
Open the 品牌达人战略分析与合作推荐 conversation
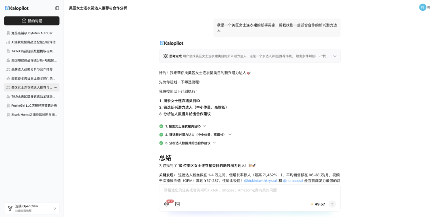tap(32, 69)
